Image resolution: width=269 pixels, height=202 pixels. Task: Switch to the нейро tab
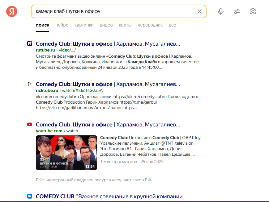click(62, 25)
